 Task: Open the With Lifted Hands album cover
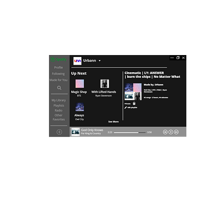[x=105, y=84]
